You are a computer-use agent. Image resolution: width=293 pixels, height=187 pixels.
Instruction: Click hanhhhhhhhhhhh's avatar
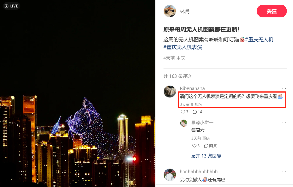[170, 175]
